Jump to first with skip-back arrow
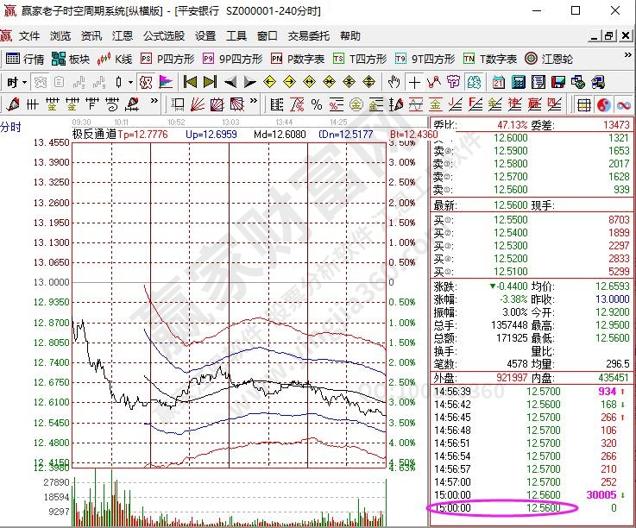 click(x=189, y=82)
